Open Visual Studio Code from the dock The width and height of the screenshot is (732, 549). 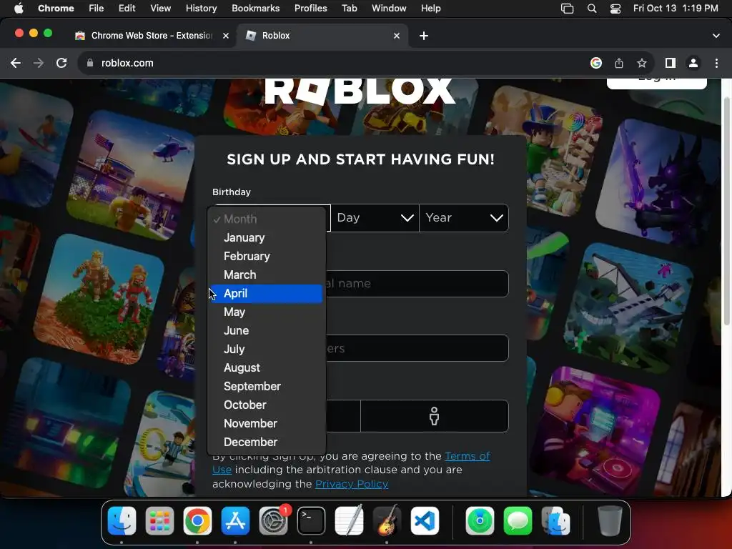click(x=425, y=520)
